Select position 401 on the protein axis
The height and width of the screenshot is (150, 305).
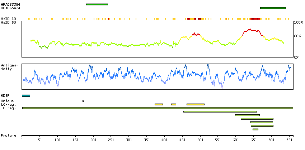[164, 140]
